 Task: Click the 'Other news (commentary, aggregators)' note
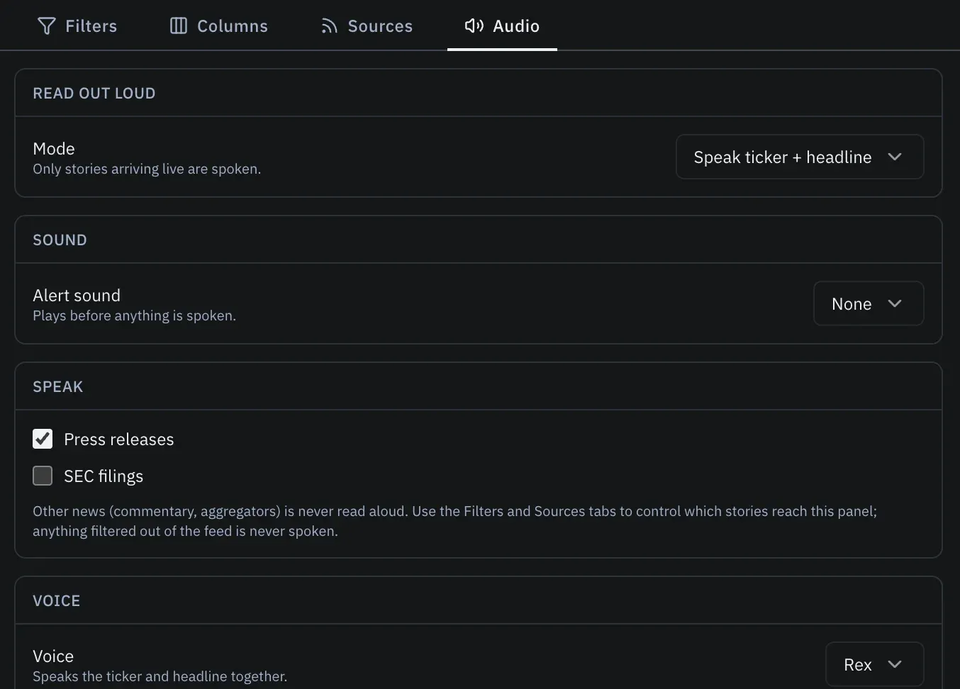(x=455, y=521)
